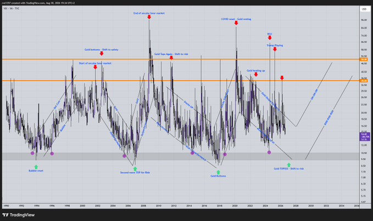Screen dimensions: 373x221
Task: Click red arrow under Gold bottoms - Shift to safety
Action: coord(102,53)
